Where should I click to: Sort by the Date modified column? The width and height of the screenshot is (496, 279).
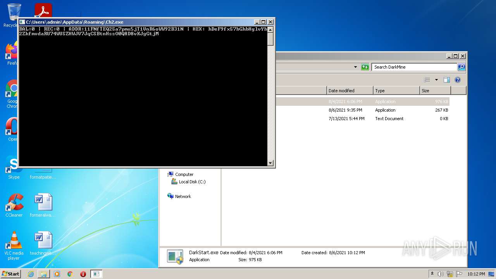(350, 91)
